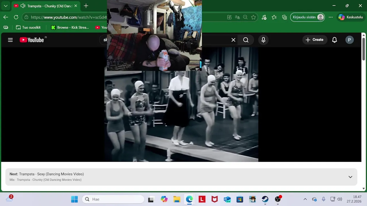Open the Tuo suosikit bookmarks folder
Viewport: 367px width, 206px height.
(x=28, y=27)
